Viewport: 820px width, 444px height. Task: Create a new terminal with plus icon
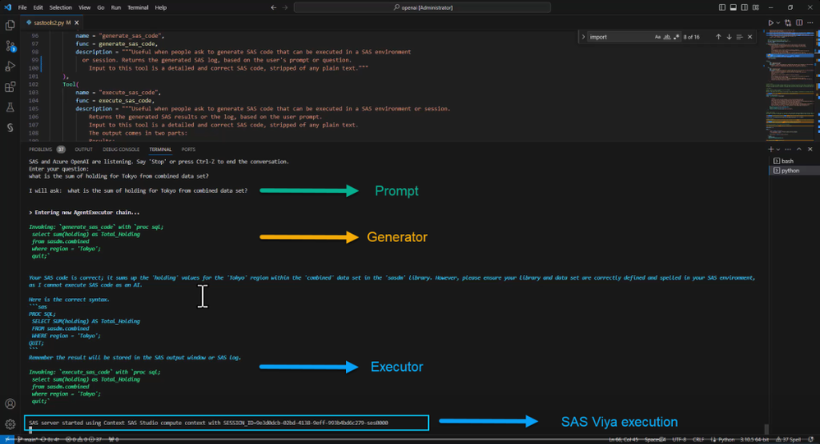click(x=771, y=149)
